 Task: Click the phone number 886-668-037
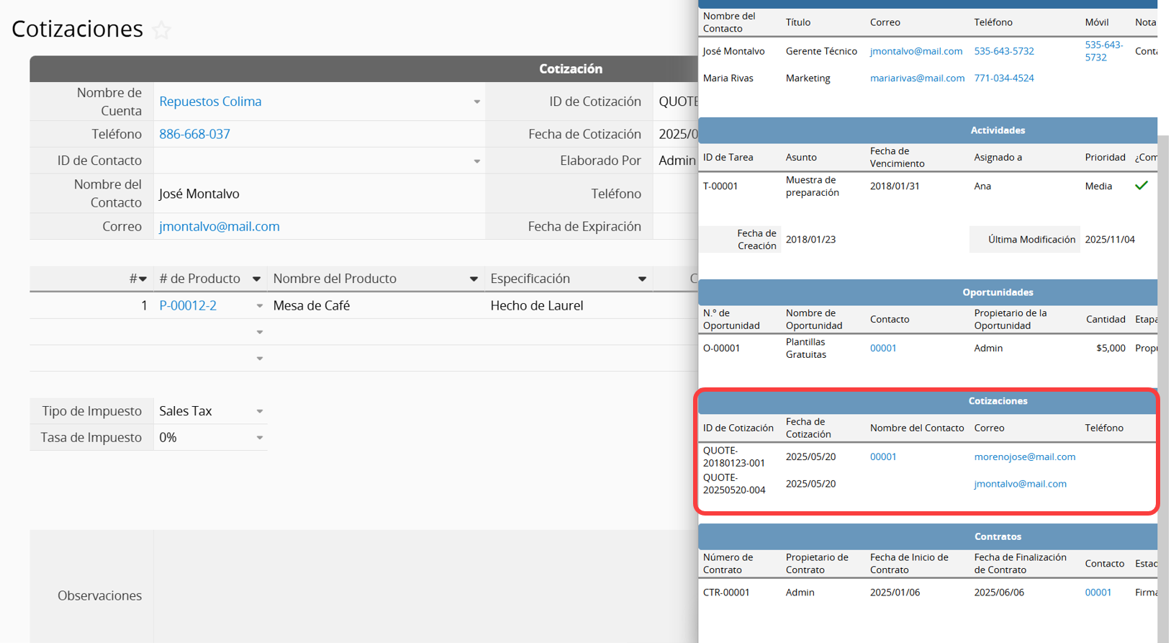[194, 134]
